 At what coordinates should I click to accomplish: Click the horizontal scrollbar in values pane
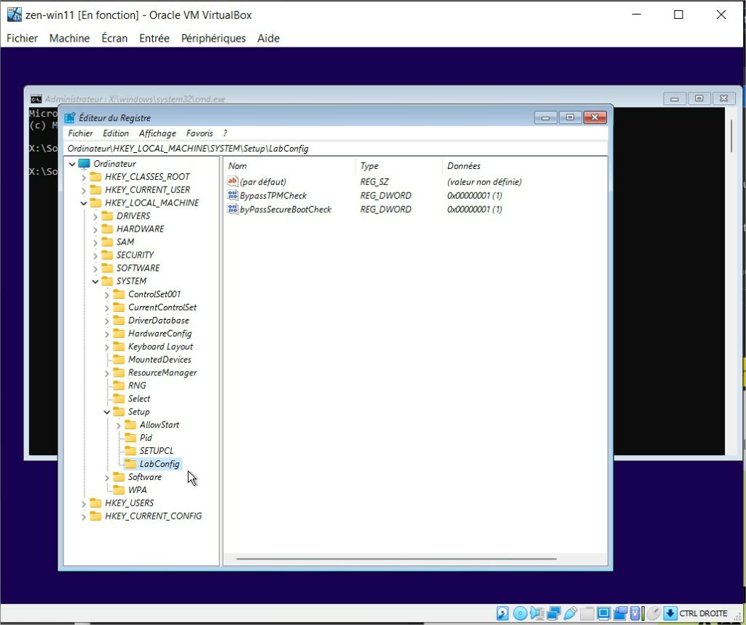[396, 559]
